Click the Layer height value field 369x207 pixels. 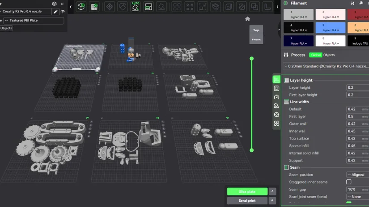[357, 87]
